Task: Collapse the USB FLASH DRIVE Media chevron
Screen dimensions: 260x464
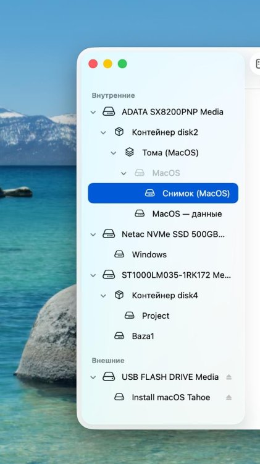Action: click(x=93, y=377)
